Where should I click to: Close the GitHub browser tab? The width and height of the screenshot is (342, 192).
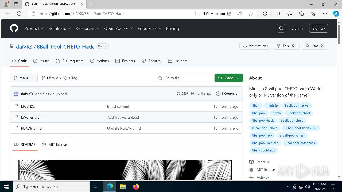(82, 4)
